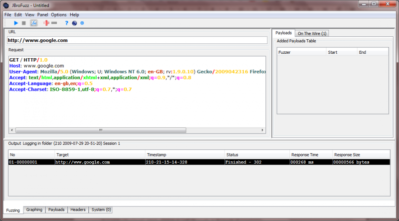This screenshot has width=399, height=221.
Task: Click the request horizontal scrollbar thumb
Action: click(x=101, y=130)
